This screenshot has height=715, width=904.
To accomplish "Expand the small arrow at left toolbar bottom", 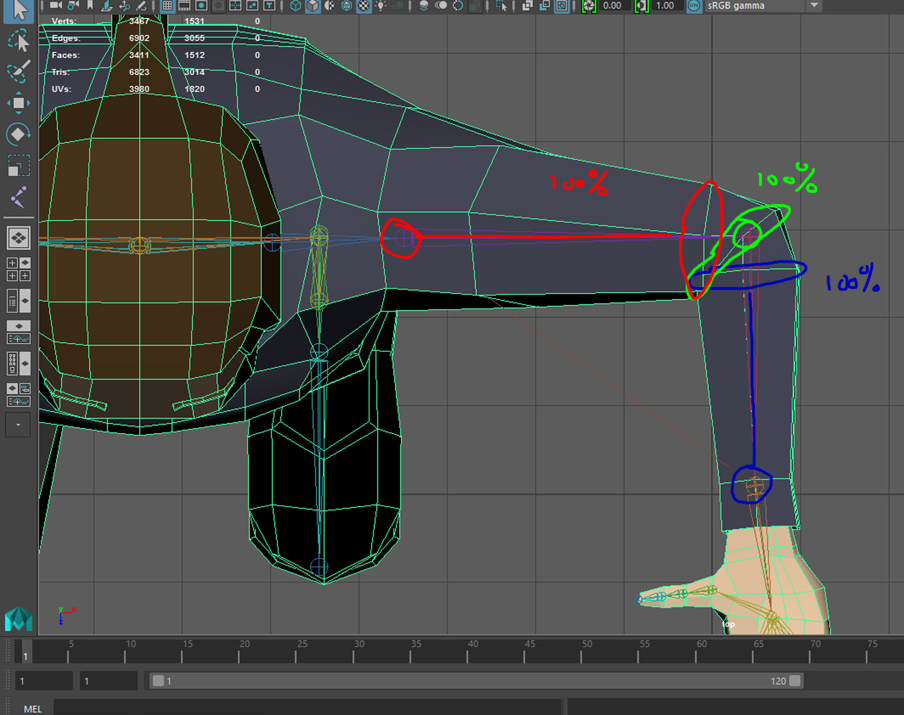I will (x=17, y=424).
